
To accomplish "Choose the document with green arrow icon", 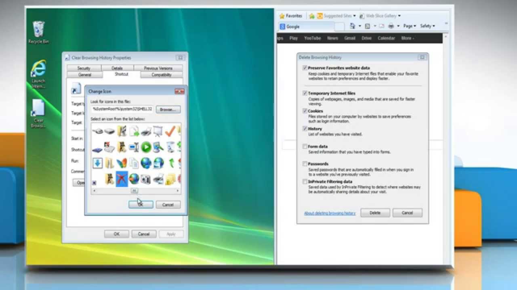I will [x=134, y=131].
